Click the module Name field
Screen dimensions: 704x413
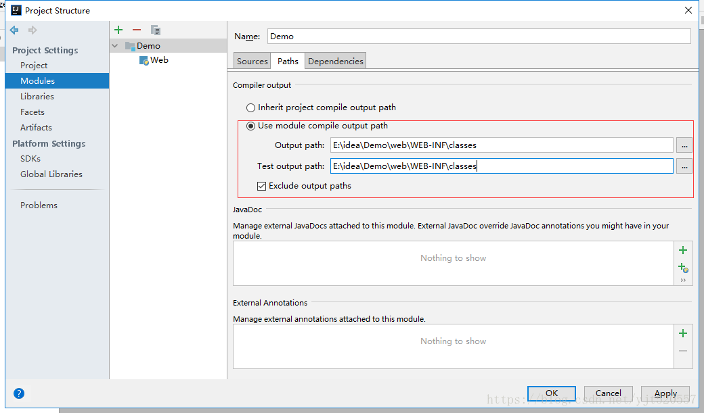[x=479, y=37]
